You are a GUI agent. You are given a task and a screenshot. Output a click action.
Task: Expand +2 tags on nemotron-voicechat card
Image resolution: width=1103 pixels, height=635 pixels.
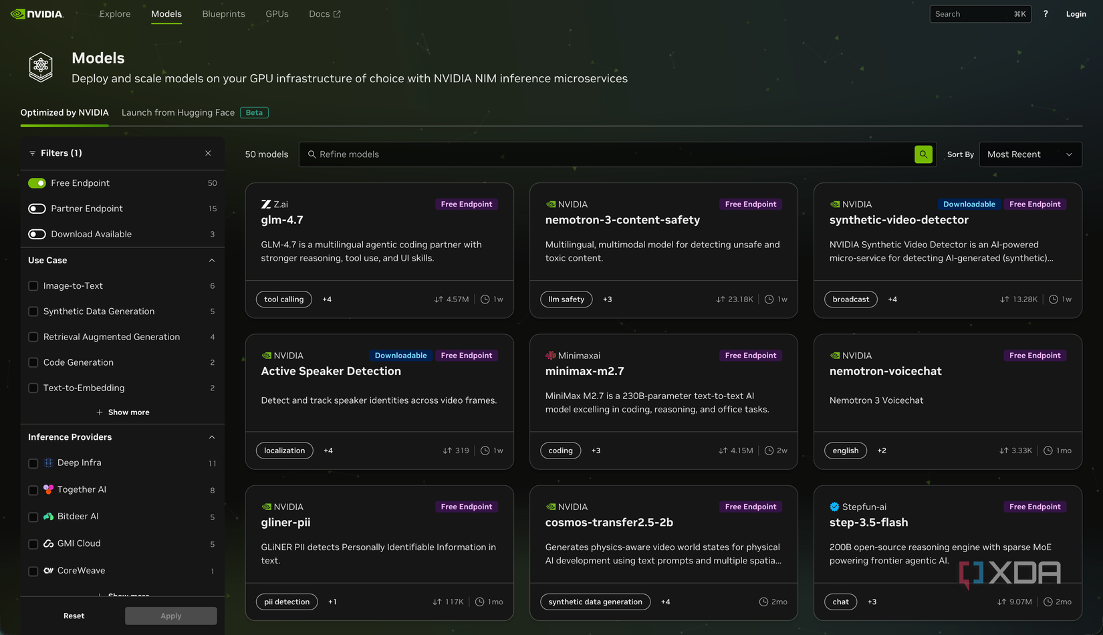(x=882, y=451)
